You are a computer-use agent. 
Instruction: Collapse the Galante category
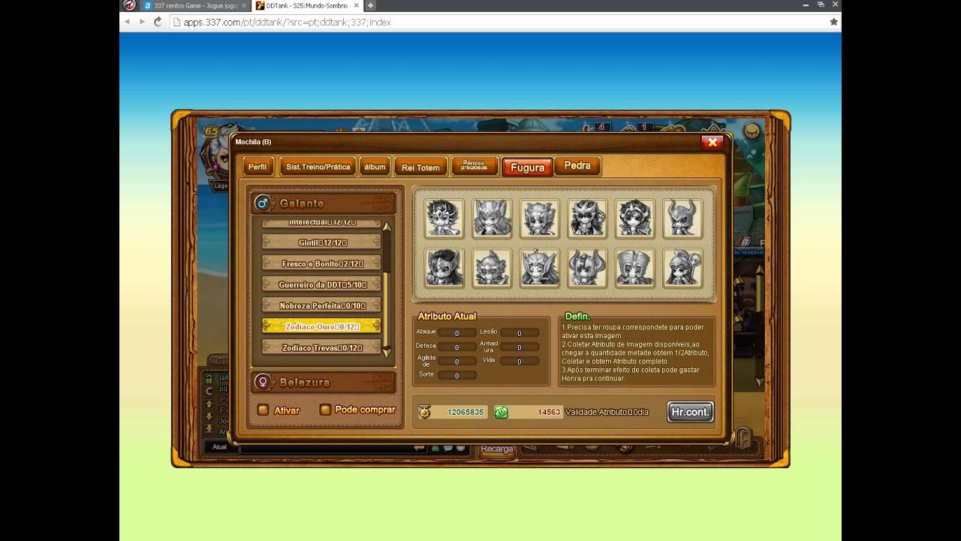(x=323, y=203)
